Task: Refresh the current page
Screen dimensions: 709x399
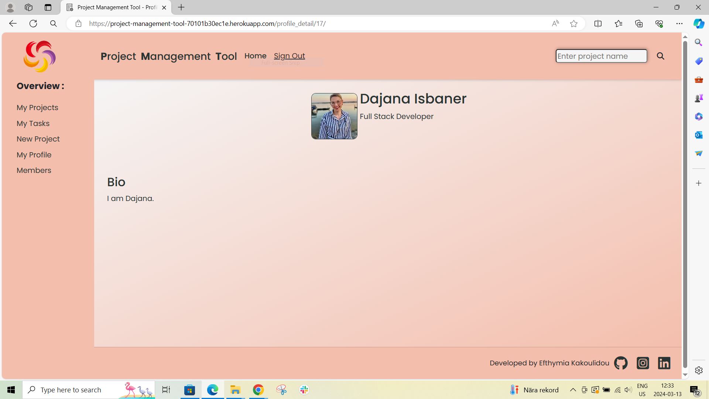Action: point(33,23)
